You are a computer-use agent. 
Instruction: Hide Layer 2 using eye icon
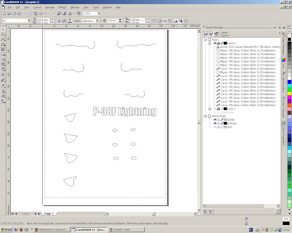tap(214, 43)
